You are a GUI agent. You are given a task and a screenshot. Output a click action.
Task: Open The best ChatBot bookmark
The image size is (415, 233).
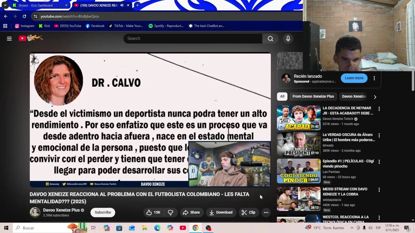coord(207,26)
